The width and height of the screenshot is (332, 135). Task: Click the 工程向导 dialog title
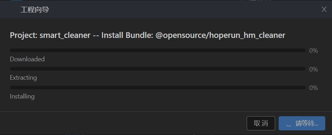[x=35, y=10]
